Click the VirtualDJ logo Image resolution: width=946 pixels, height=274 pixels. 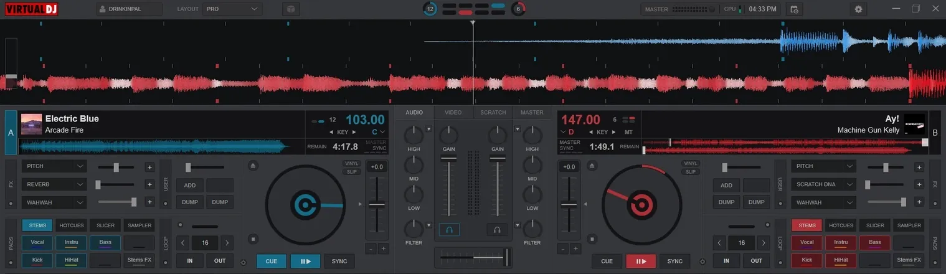32,9
